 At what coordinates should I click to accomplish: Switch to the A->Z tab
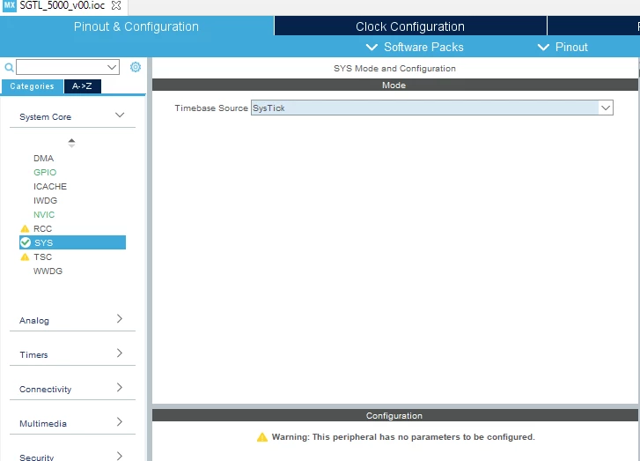coord(82,86)
